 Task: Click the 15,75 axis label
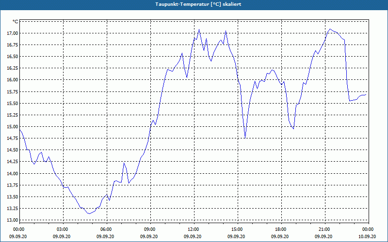click(13, 91)
